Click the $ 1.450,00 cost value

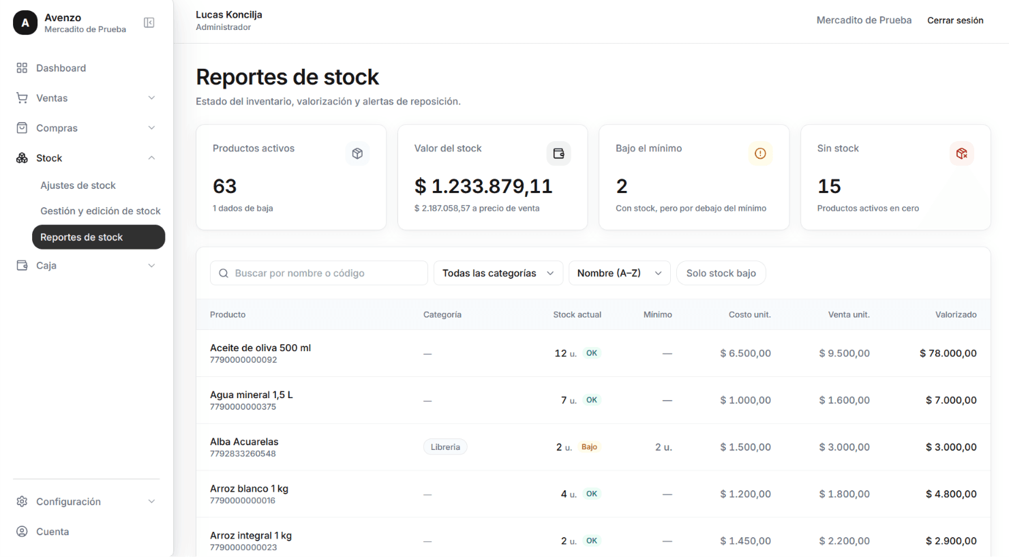(x=746, y=541)
